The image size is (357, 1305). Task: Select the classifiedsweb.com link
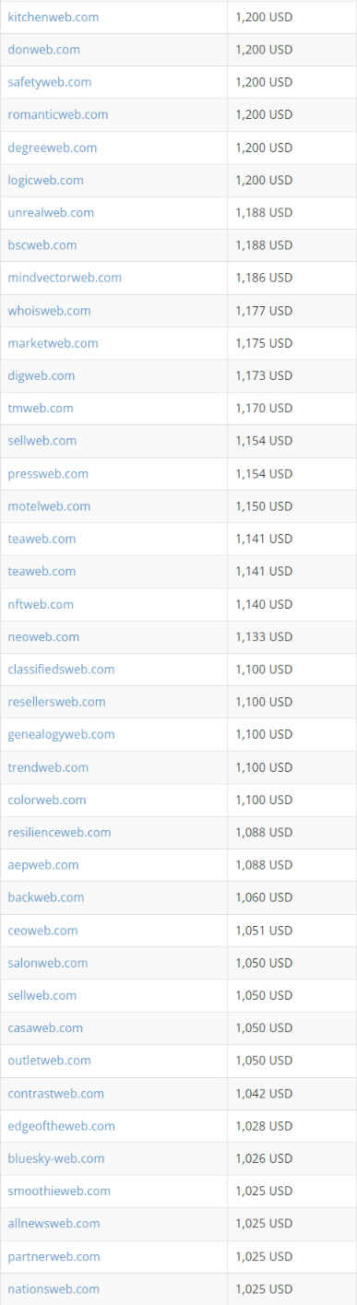pyautogui.click(x=61, y=669)
